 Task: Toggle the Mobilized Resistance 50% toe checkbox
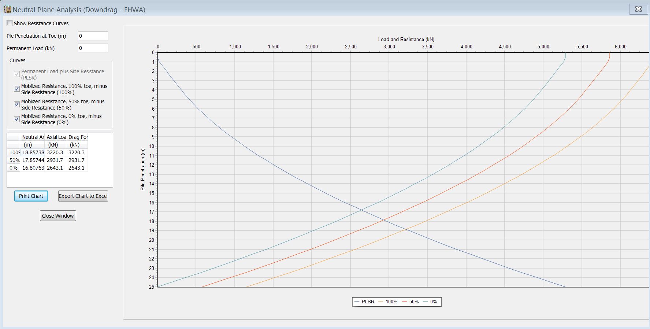[17, 104]
